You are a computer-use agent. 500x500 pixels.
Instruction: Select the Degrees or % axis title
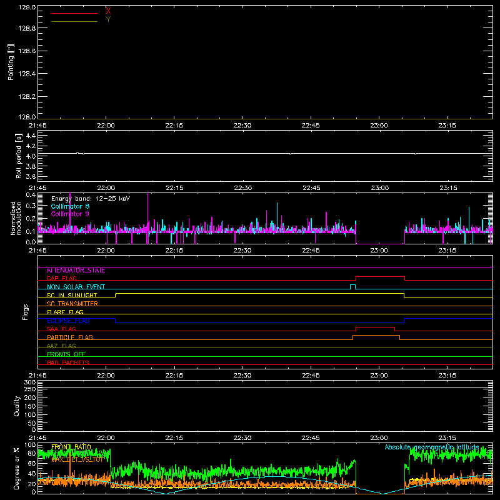click(16, 468)
